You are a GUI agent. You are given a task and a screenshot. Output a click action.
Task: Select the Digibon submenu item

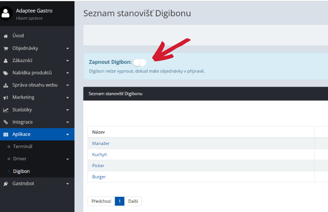[37, 171]
